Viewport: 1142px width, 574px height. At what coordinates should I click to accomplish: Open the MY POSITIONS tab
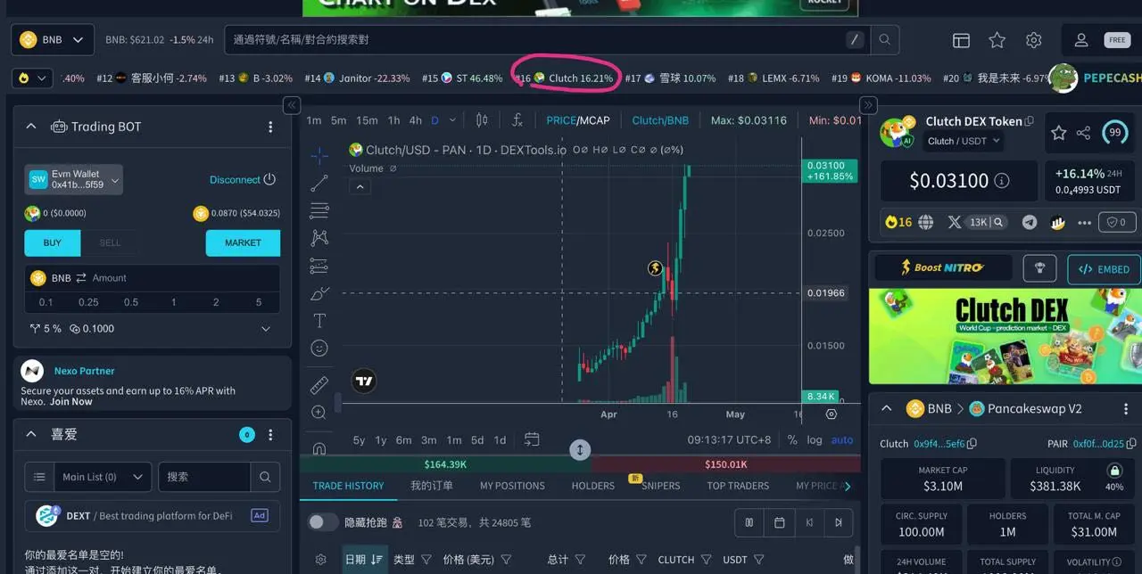(512, 486)
